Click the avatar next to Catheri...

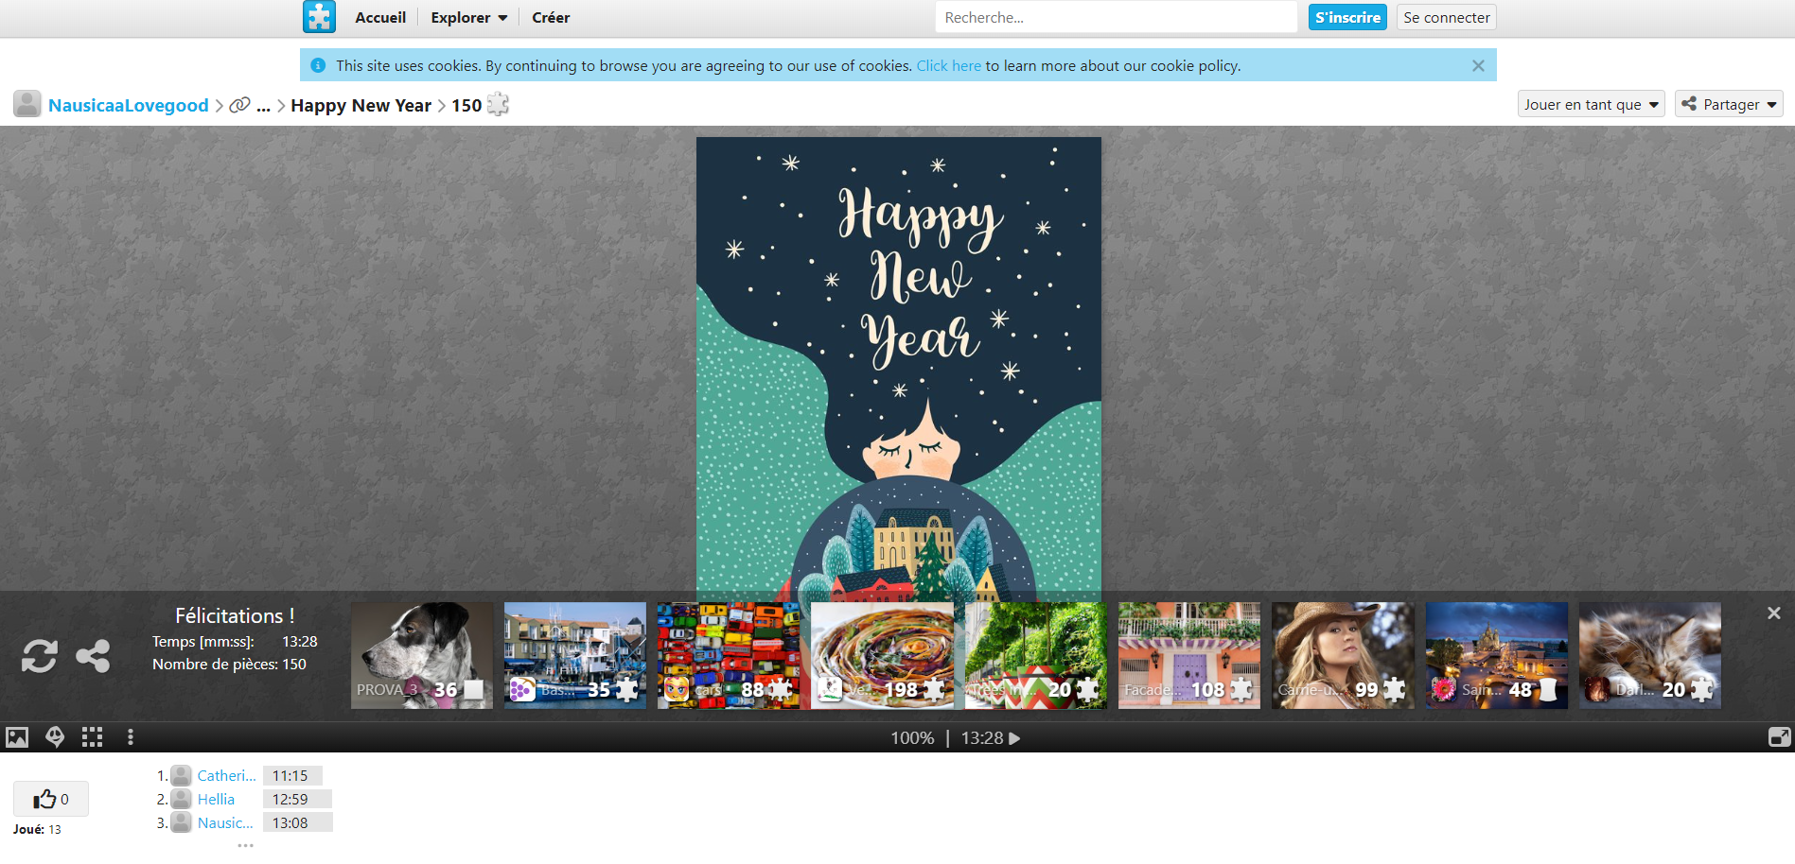[x=181, y=775]
